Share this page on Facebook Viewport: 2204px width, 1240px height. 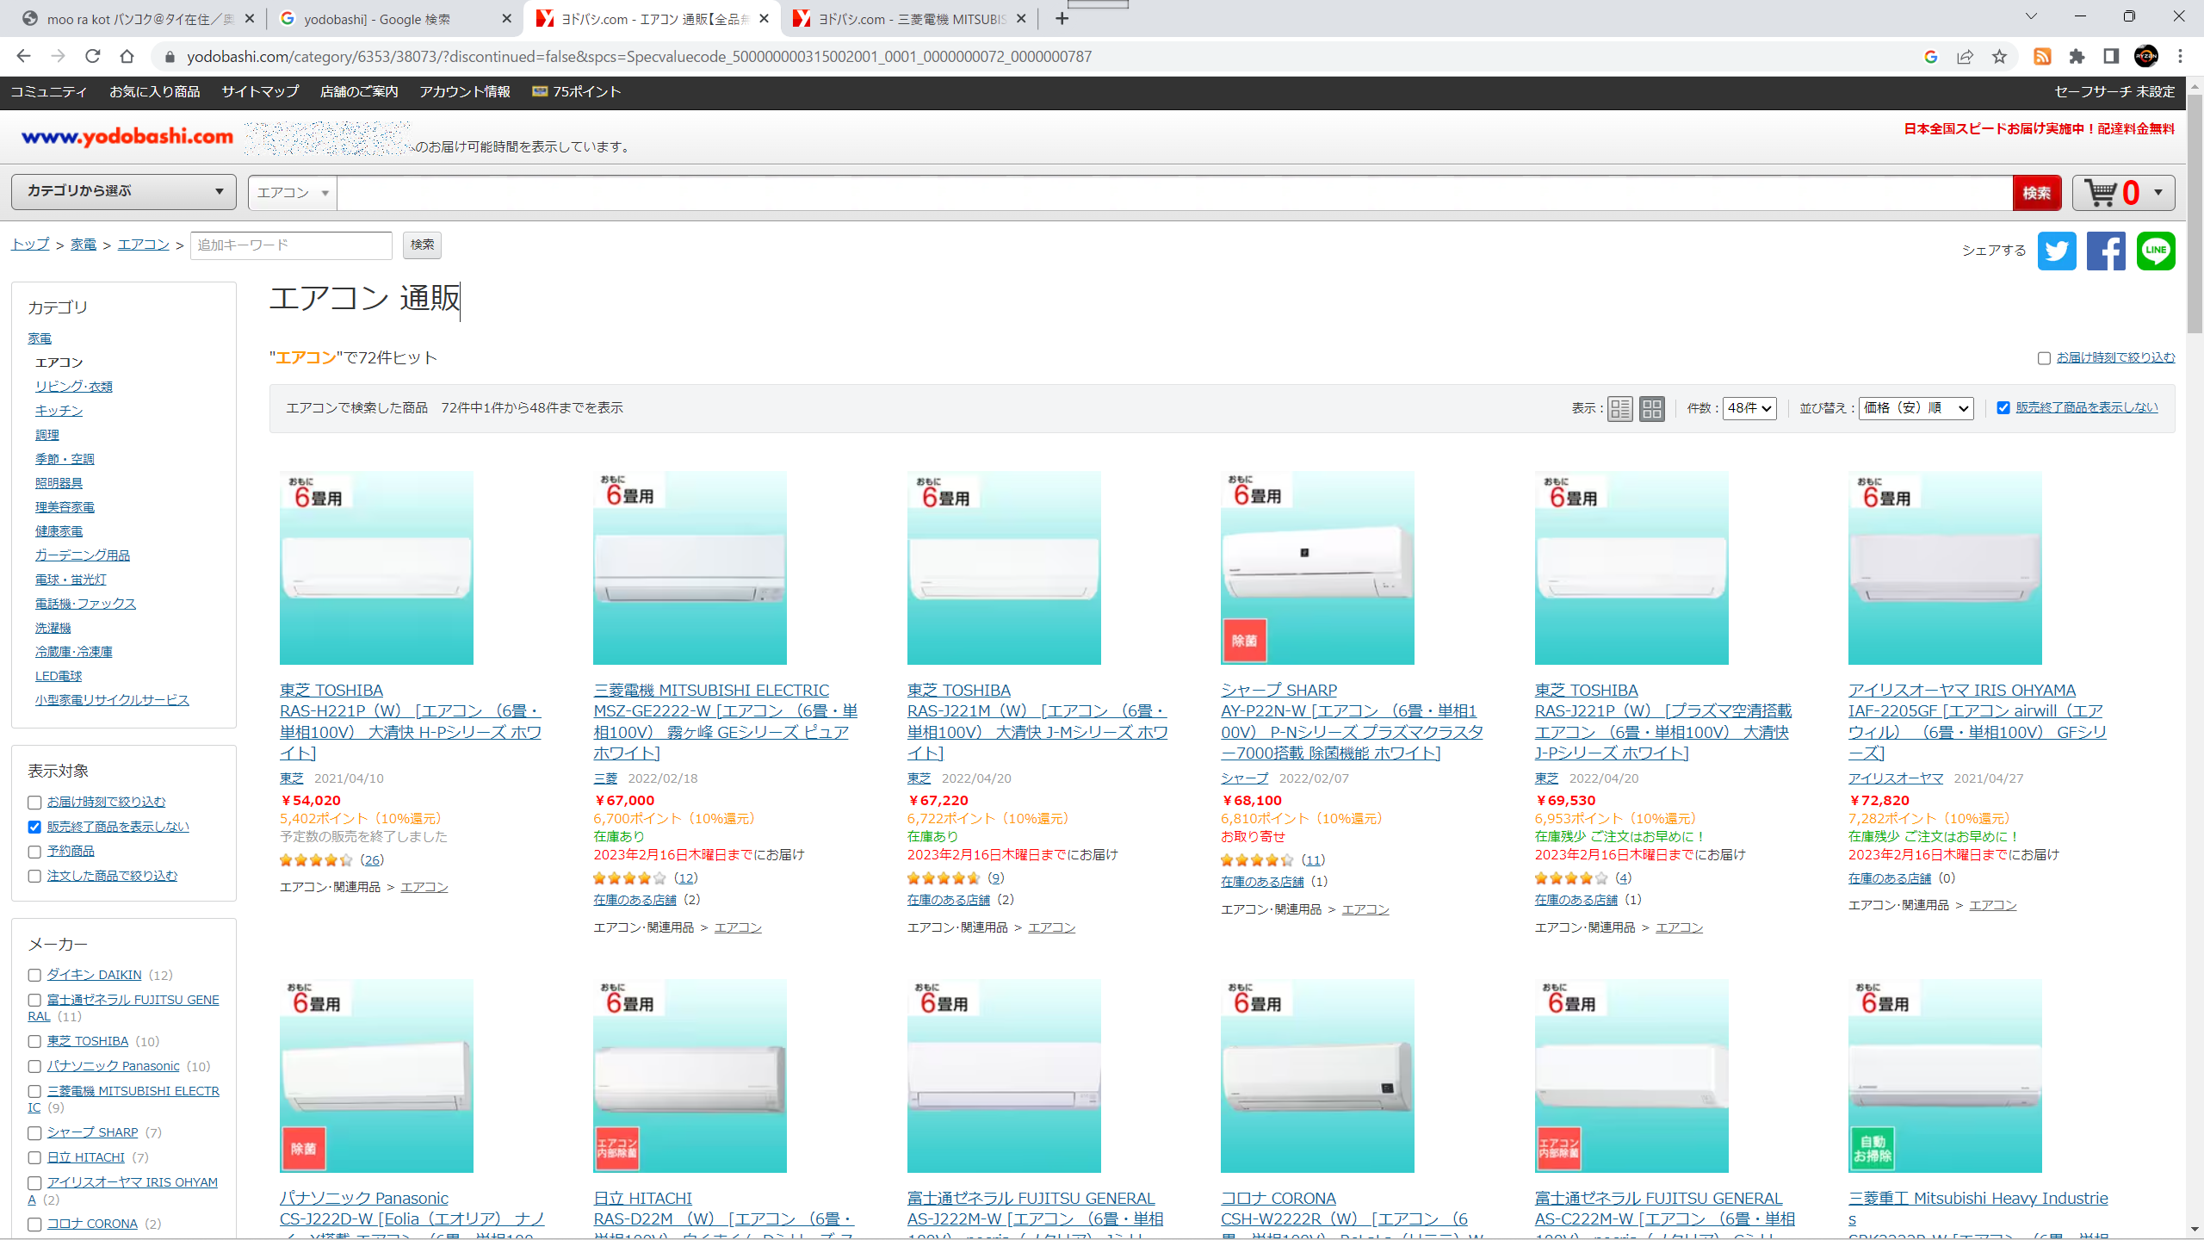(x=2106, y=251)
